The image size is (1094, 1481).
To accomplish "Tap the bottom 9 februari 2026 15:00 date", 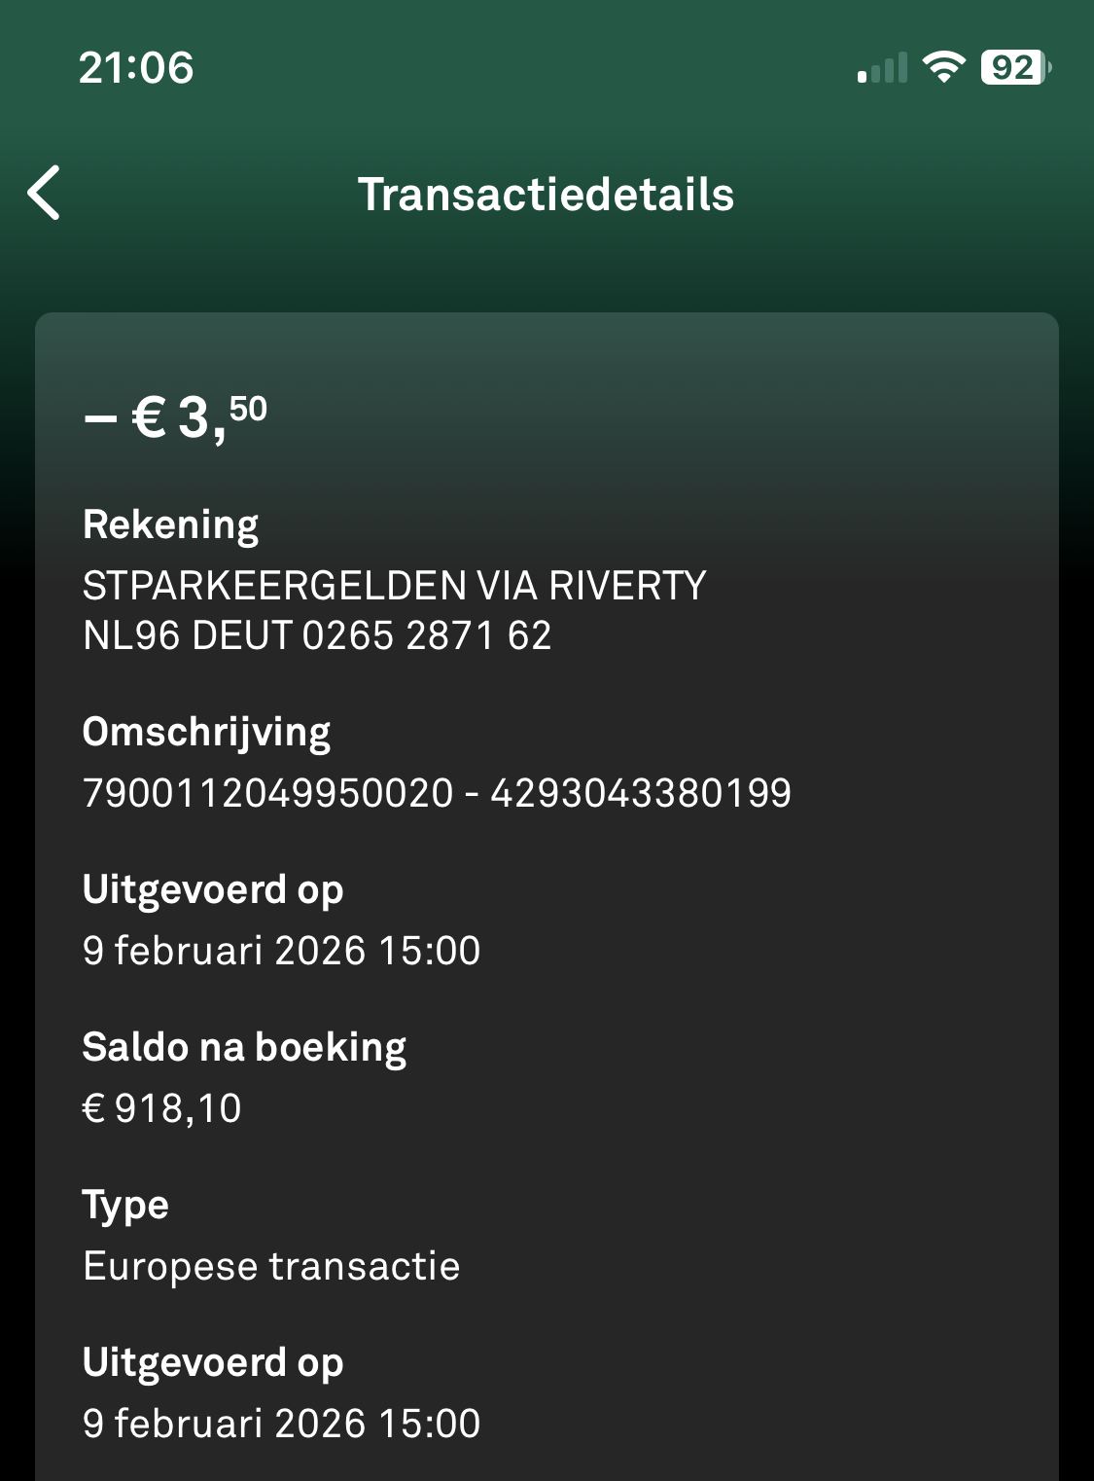I will [281, 1424].
